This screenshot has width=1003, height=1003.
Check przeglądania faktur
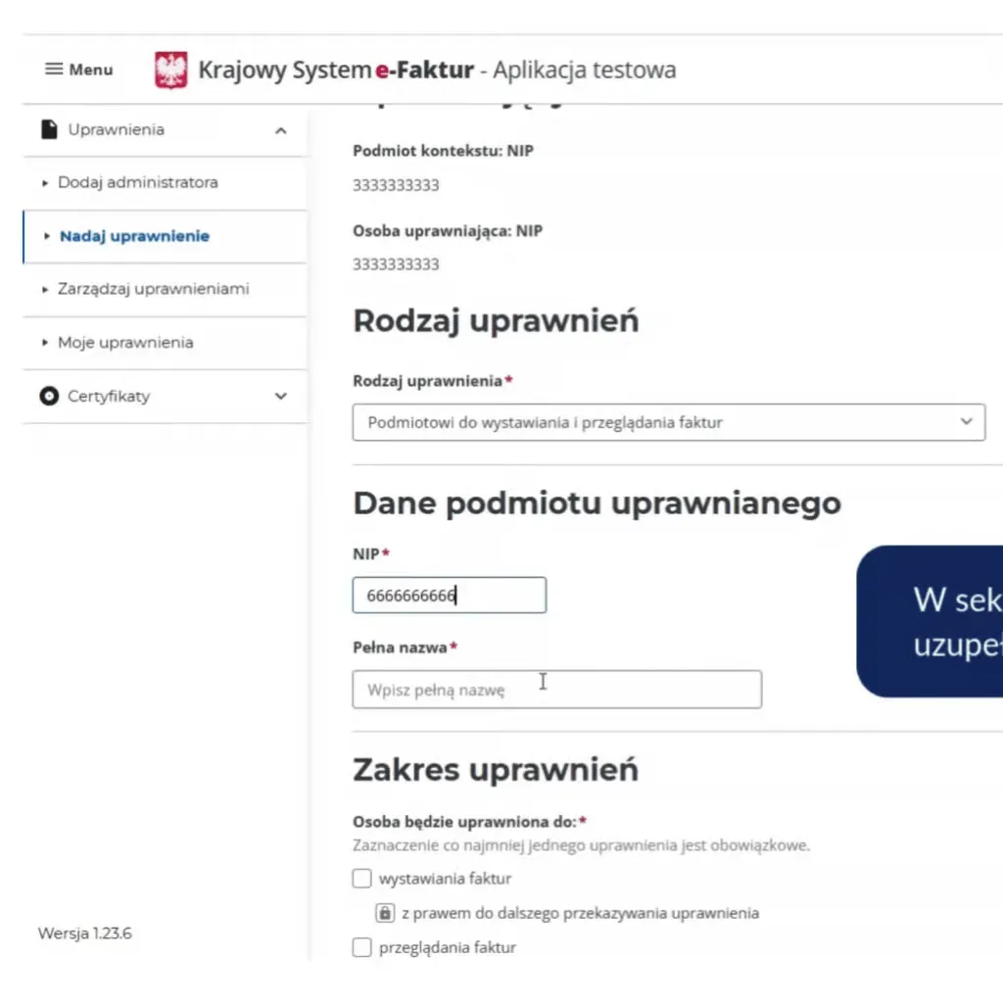point(361,947)
